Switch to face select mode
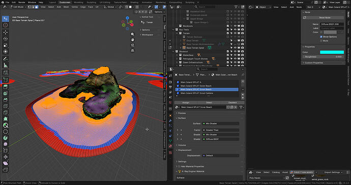 37,7
